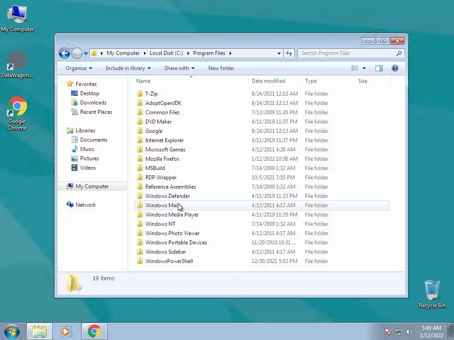The height and width of the screenshot is (340, 454).
Task: Select Network in the navigation pane
Action: click(x=86, y=205)
